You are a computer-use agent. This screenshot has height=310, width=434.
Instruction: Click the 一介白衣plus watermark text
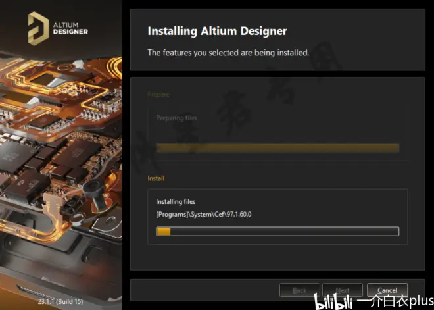tap(395, 301)
